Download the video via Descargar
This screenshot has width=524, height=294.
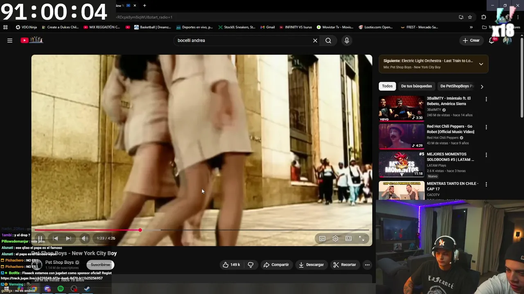(311, 265)
